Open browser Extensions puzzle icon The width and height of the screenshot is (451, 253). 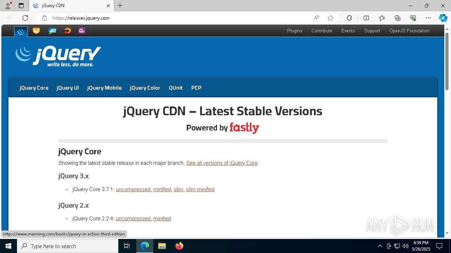coord(349,18)
